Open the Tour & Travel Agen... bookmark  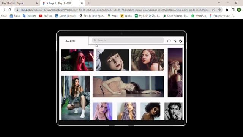(92, 16)
